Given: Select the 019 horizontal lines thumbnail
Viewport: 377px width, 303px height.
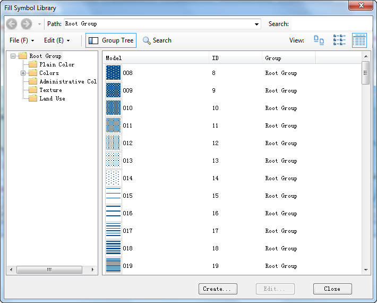Looking at the screenshot, I should point(113,266).
